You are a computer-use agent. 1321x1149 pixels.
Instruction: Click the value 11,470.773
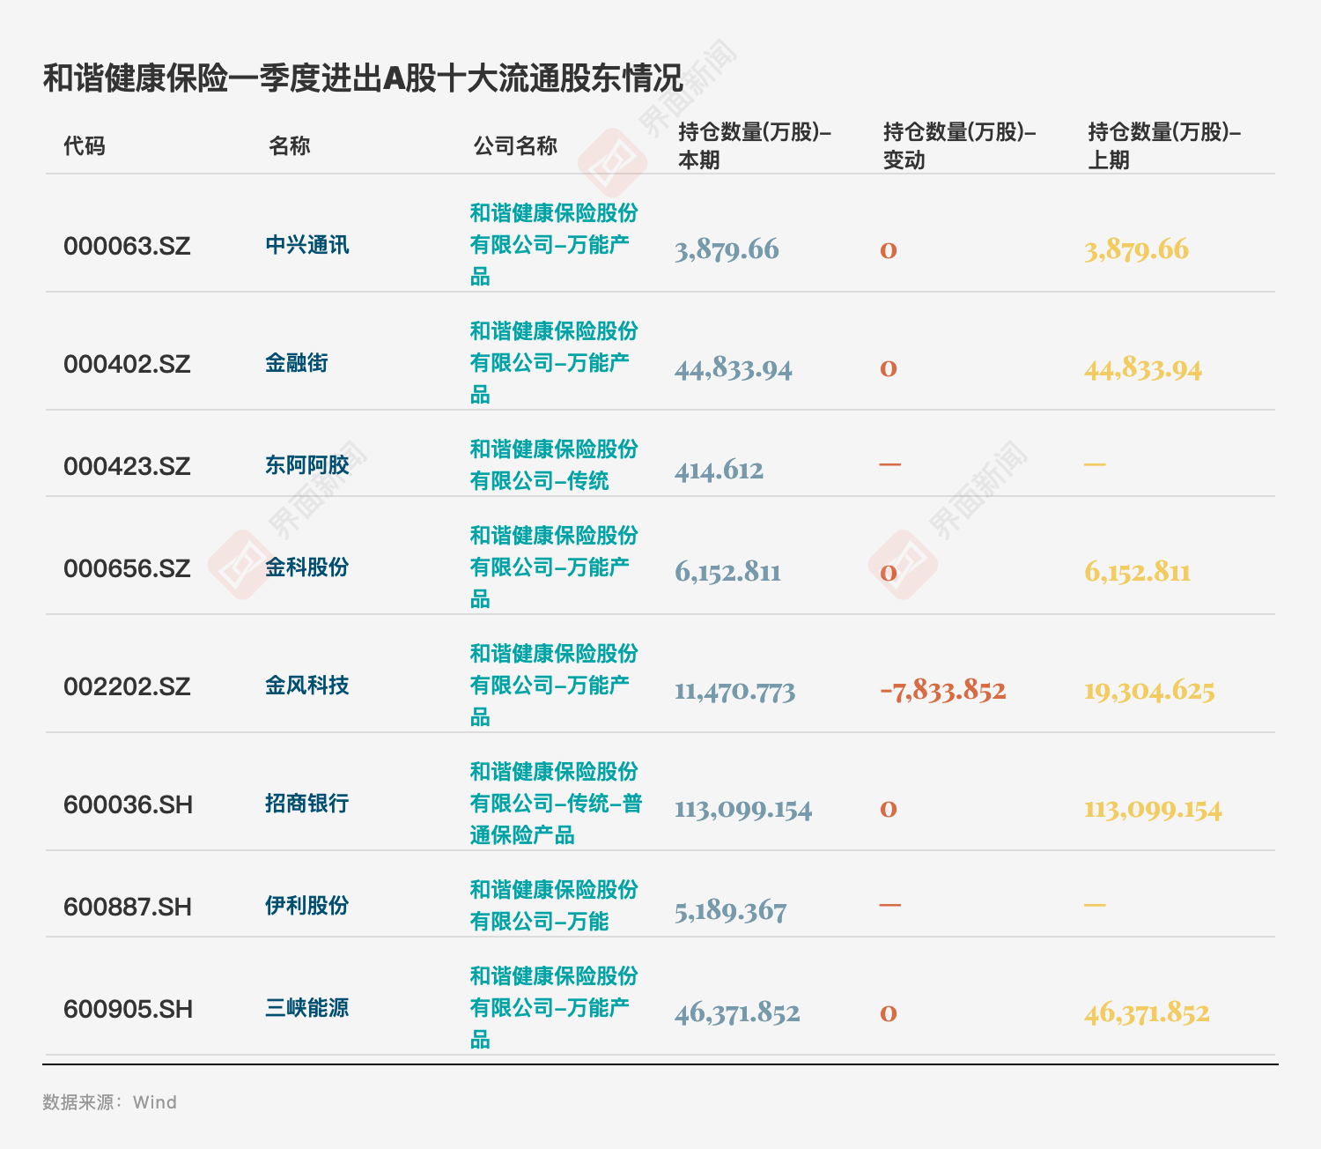734,691
